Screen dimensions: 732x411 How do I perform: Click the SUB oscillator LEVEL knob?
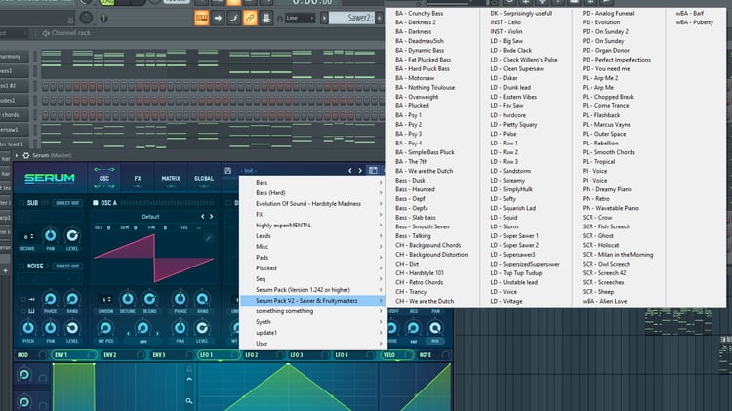point(72,236)
